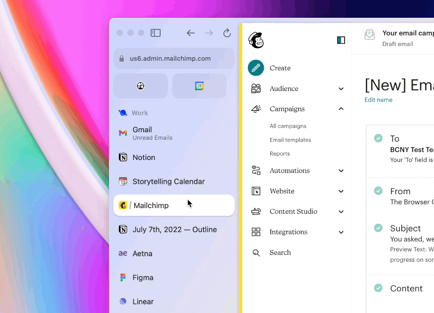Click the Work space label

click(x=140, y=113)
